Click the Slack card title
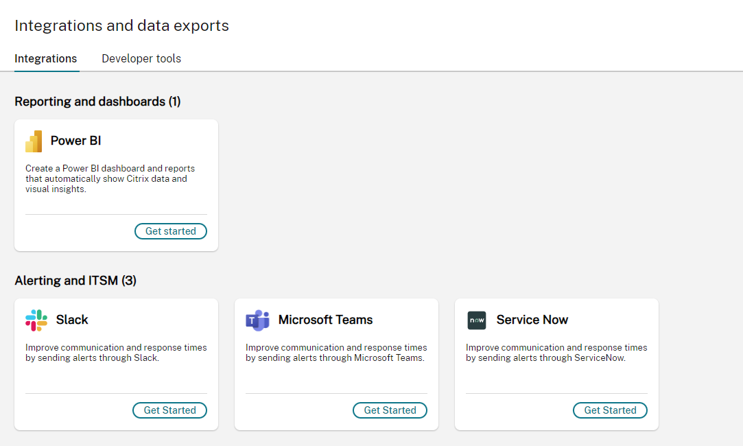Image resolution: width=743 pixels, height=446 pixels. pyautogui.click(x=71, y=319)
